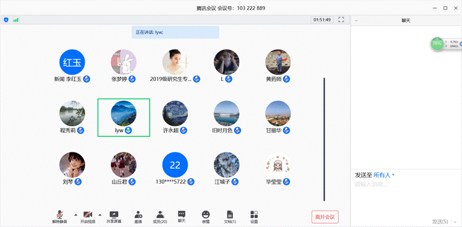This screenshot has height=227, width=462.
Task: Open the 共享屏幕 screen share tool
Action: [x=114, y=215]
